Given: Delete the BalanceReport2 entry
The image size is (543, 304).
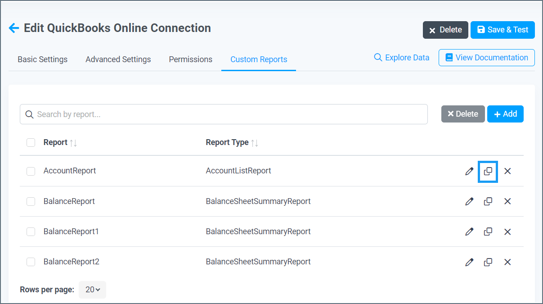Looking at the screenshot, I should 507,262.
